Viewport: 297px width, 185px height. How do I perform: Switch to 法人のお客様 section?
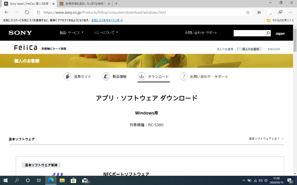[x=225, y=49]
